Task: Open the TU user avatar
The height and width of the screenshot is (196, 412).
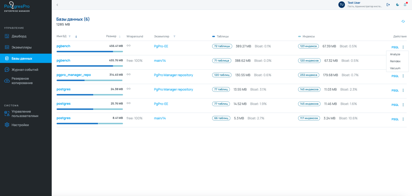Action: (x=341, y=5)
